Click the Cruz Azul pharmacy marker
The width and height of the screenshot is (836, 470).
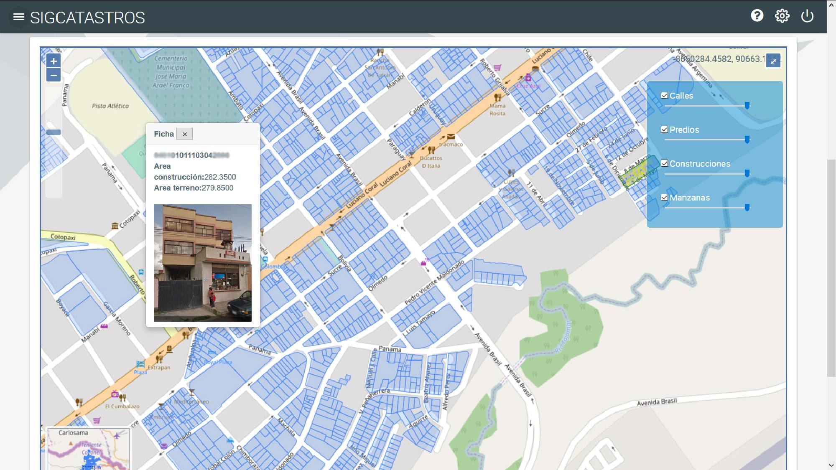pyautogui.click(x=528, y=78)
